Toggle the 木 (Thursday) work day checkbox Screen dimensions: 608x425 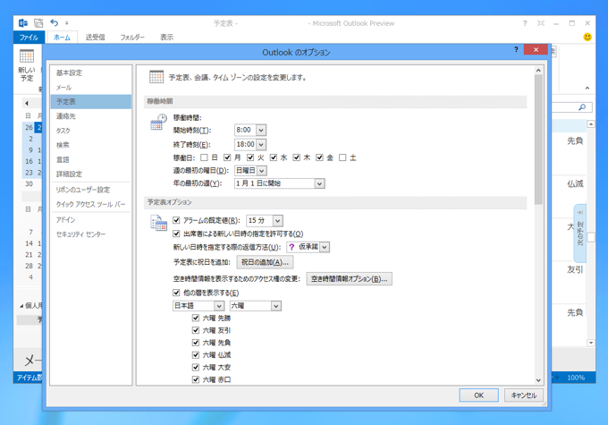point(297,157)
